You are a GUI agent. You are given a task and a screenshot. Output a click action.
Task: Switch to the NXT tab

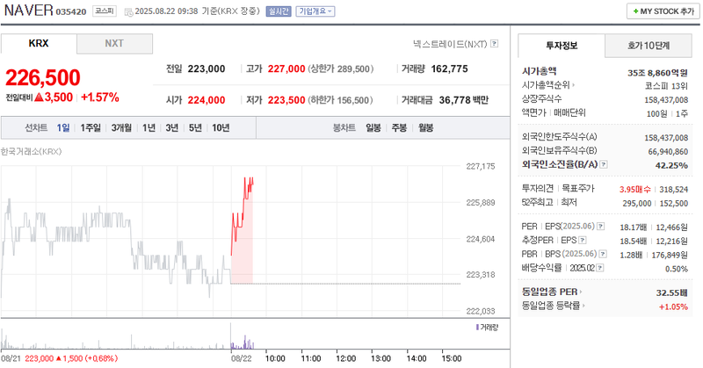(114, 44)
